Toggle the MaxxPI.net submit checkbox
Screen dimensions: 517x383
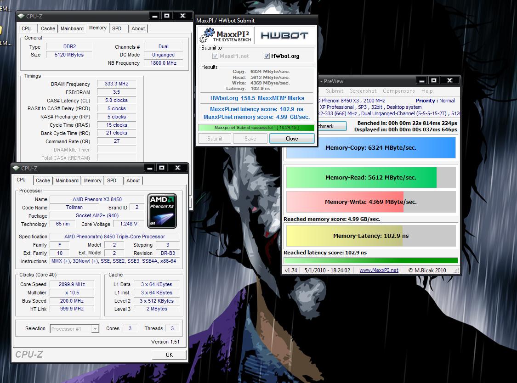(x=215, y=56)
